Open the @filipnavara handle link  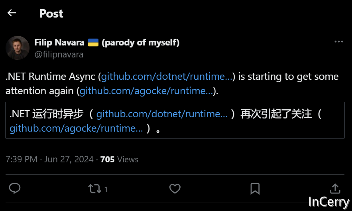tap(59, 55)
